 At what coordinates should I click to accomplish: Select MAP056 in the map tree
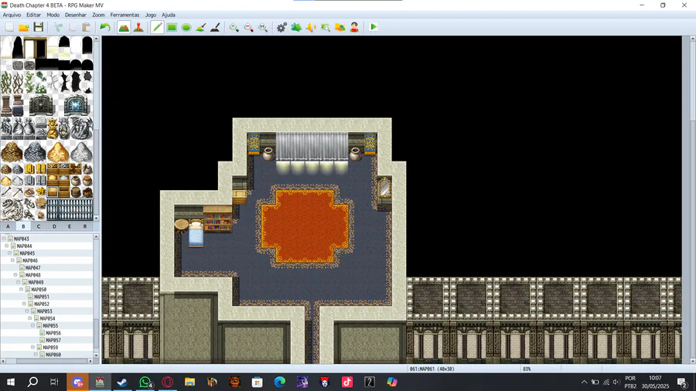tap(53, 333)
